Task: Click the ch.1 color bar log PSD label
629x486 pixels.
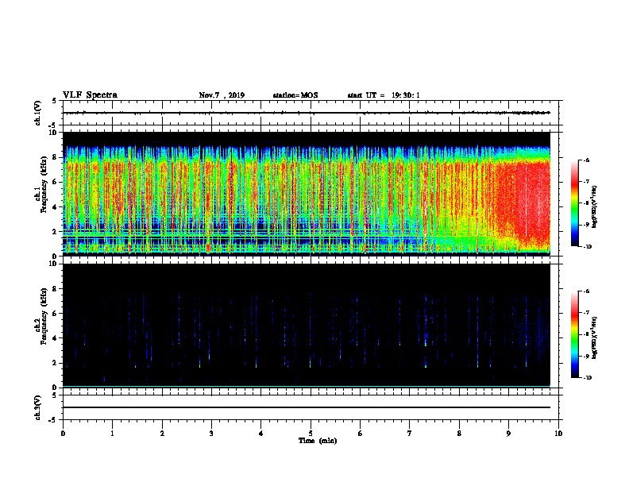Action: pos(595,206)
